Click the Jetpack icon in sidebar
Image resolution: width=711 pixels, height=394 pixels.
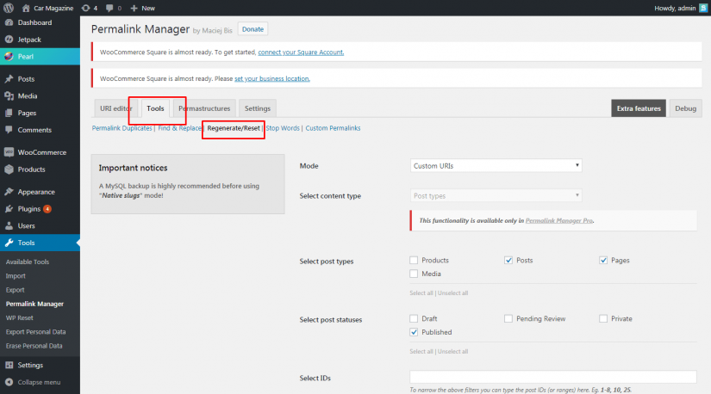[9, 40]
